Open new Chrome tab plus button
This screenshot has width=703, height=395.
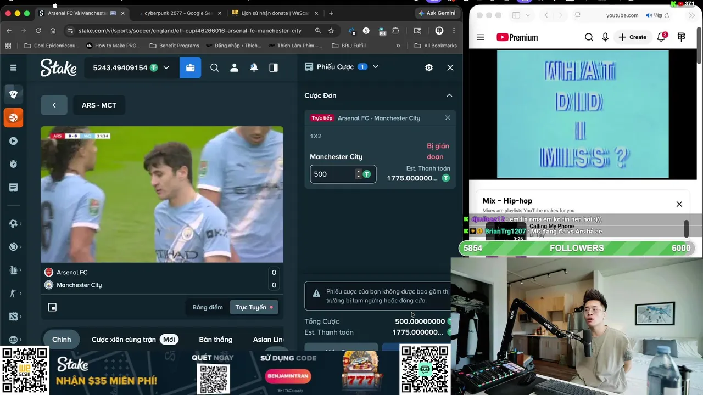coord(331,13)
